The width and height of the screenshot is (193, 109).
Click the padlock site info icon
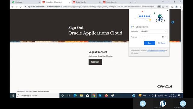tap(26, 7)
